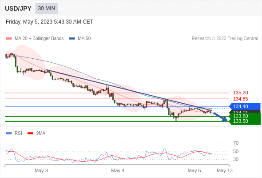This screenshot has height=178, width=262.
Task: Select the black current price tag 134.01
Action: coord(245,112)
